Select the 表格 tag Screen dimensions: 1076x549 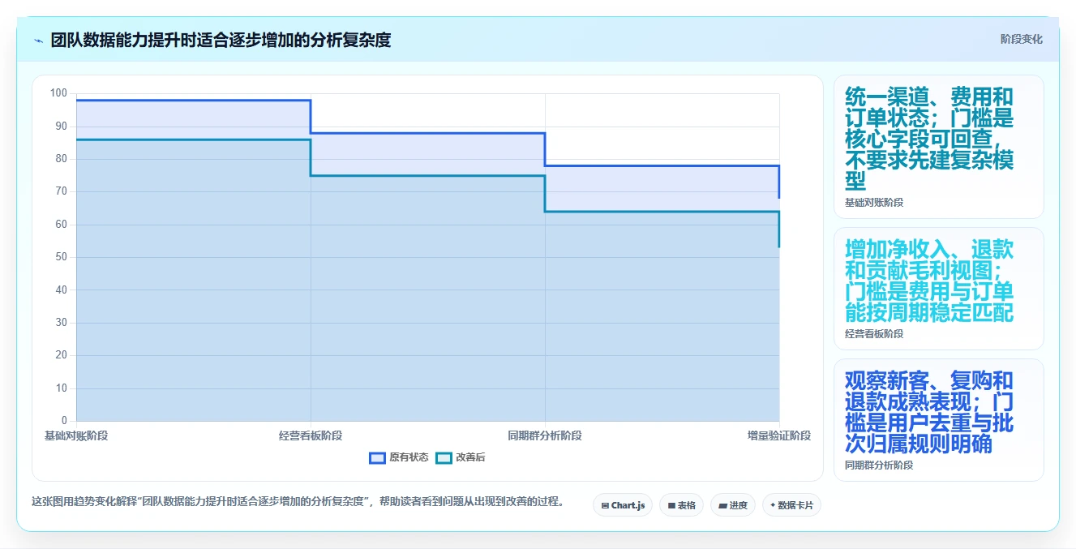coord(681,505)
